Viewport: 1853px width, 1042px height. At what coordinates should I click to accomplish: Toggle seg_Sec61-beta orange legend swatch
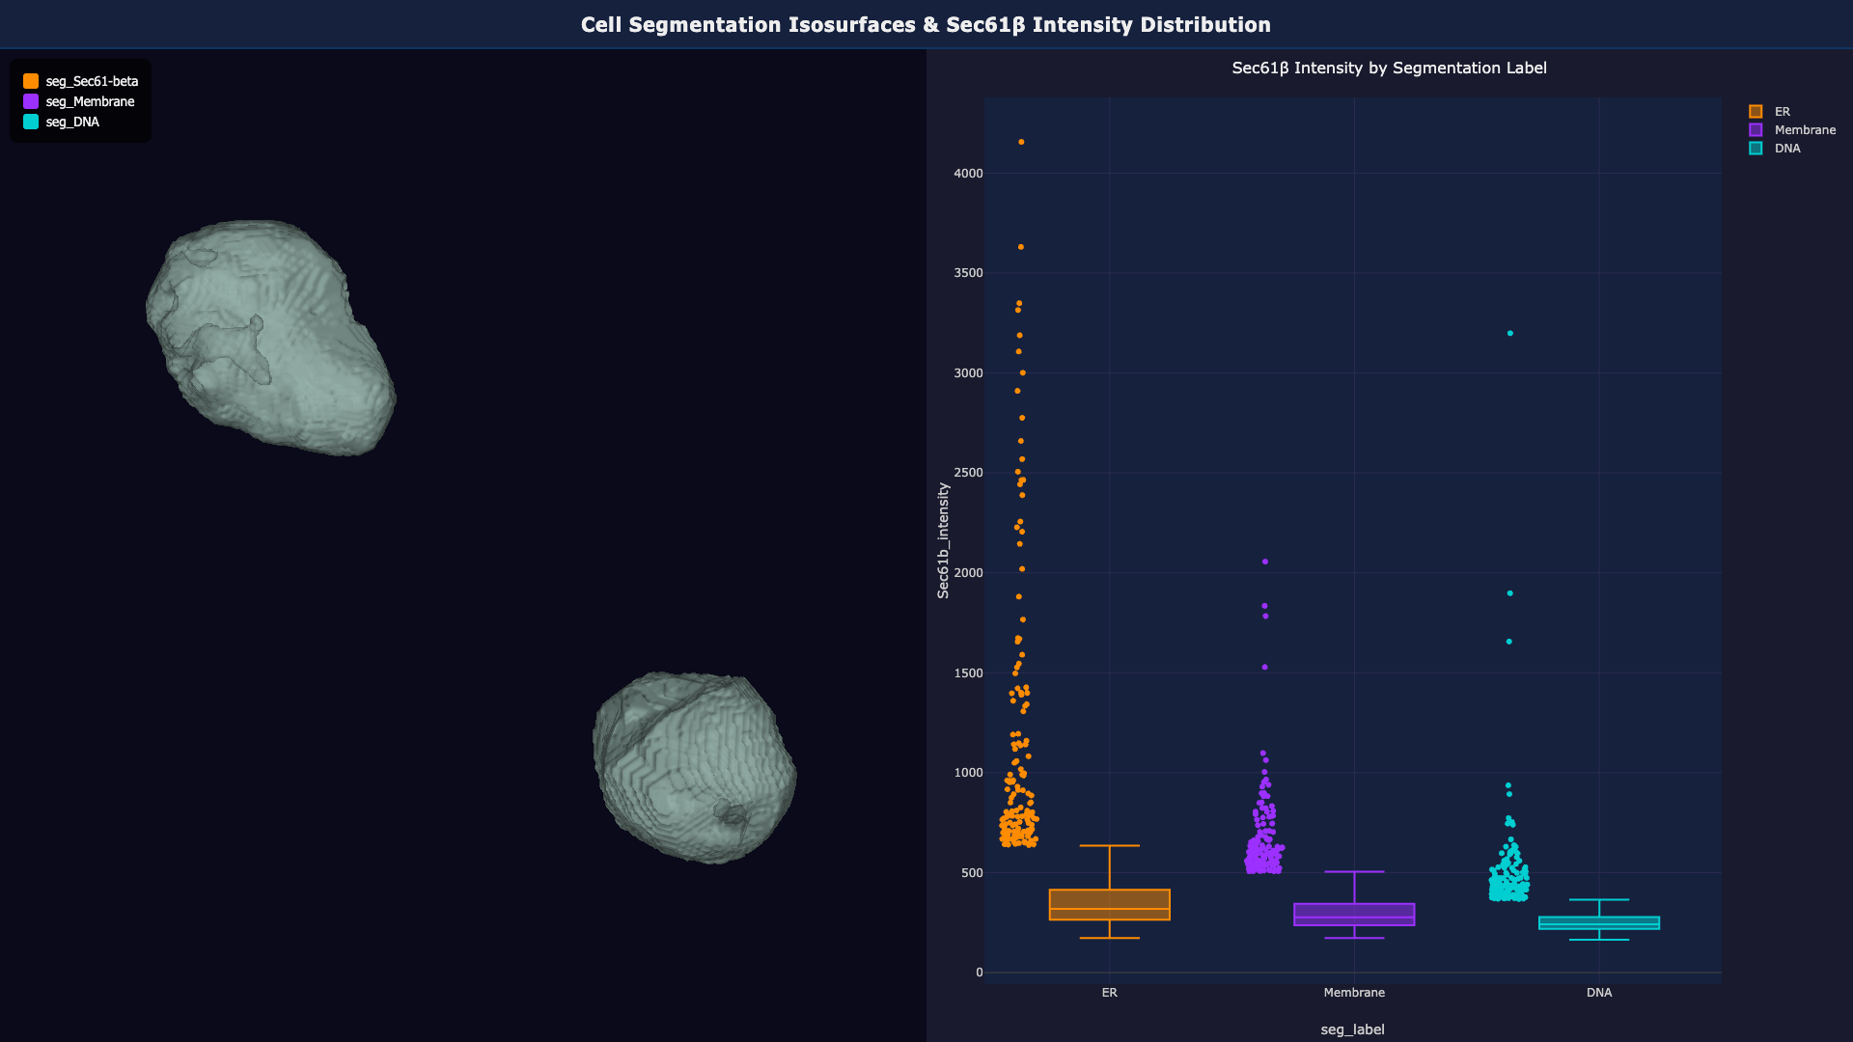tap(31, 81)
